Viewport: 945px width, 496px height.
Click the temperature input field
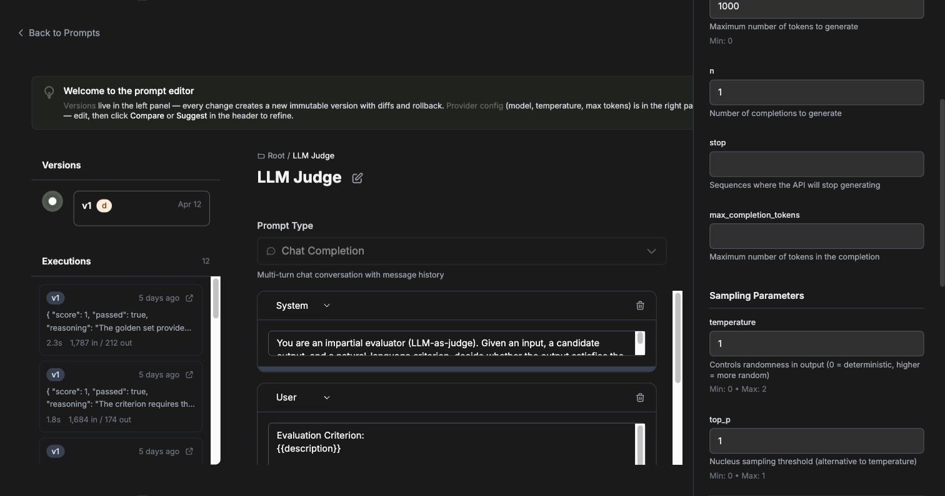pos(816,344)
